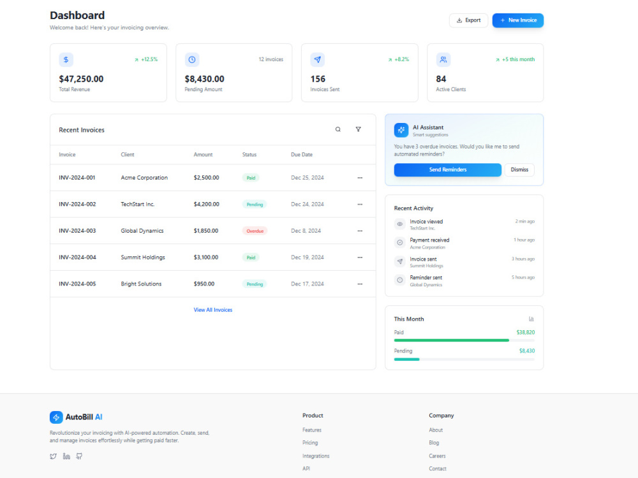Click the dollar sign Total Revenue icon
The height and width of the screenshot is (478, 638).
click(x=66, y=60)
